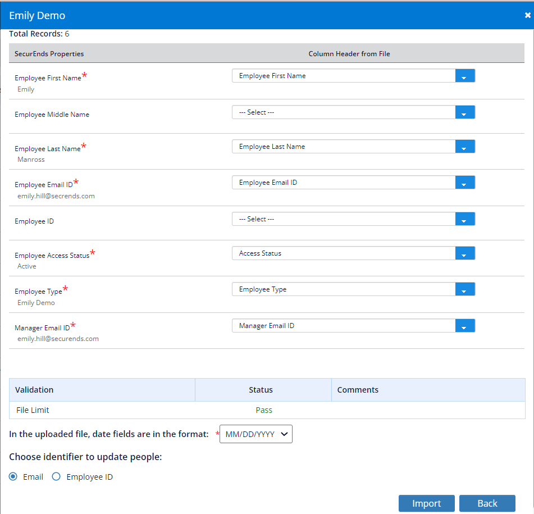Click the manager email emily.hill@securends.com
Image resolution: width=534 pixels, height=514 pixels.
[x=58, y=339]
